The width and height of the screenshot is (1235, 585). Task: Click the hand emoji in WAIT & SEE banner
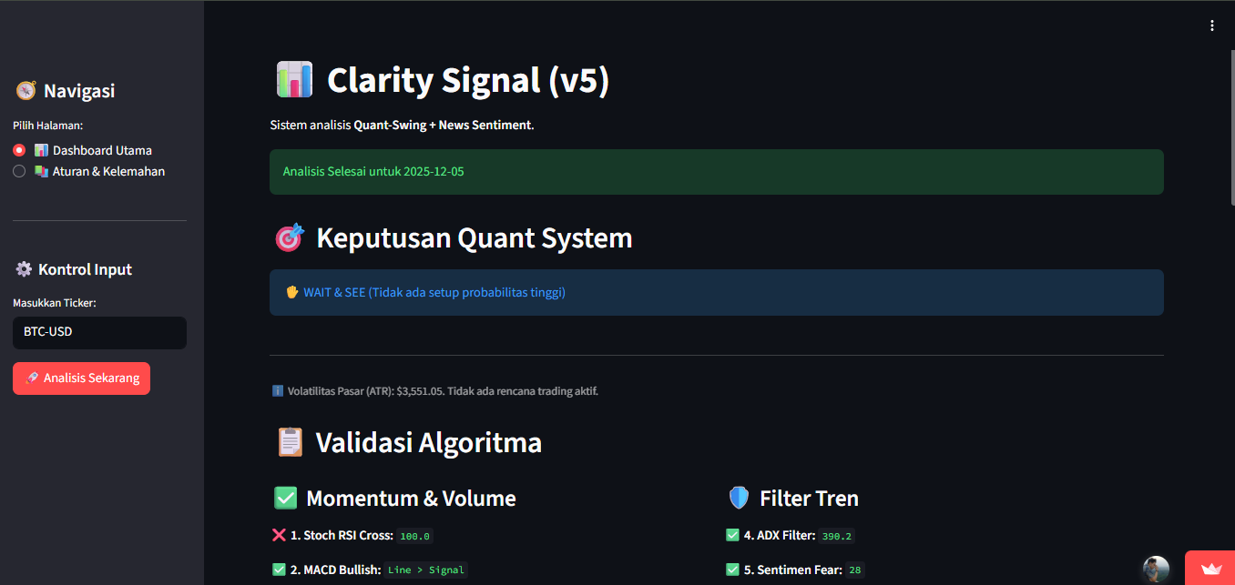pos(291,292)
